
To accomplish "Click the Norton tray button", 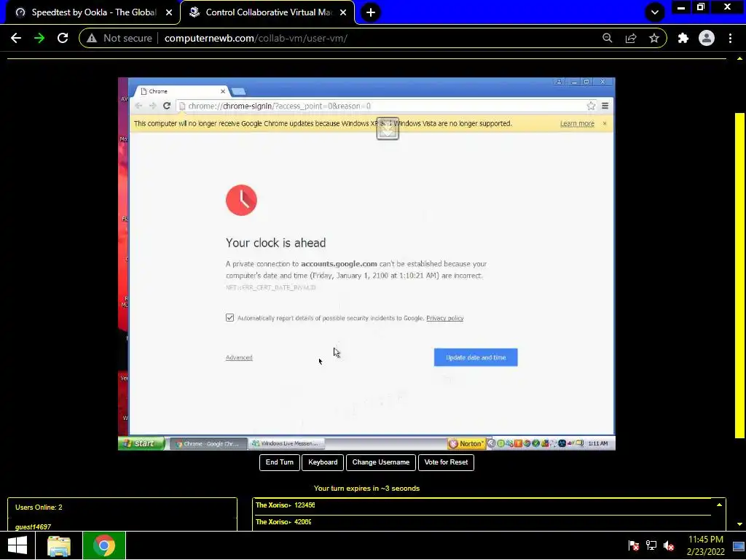I will pos(467,443).
